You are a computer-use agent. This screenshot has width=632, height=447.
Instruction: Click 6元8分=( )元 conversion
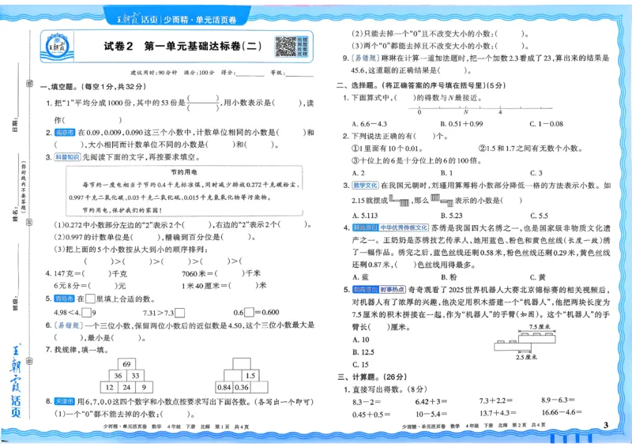coord(90,286)
